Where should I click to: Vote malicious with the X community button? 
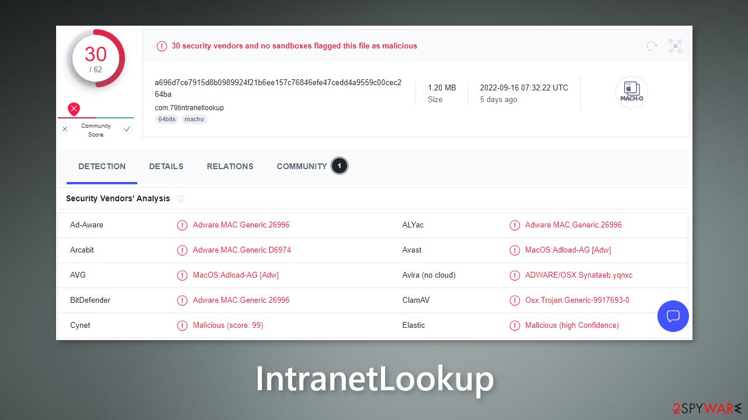[x=65, y=129]
